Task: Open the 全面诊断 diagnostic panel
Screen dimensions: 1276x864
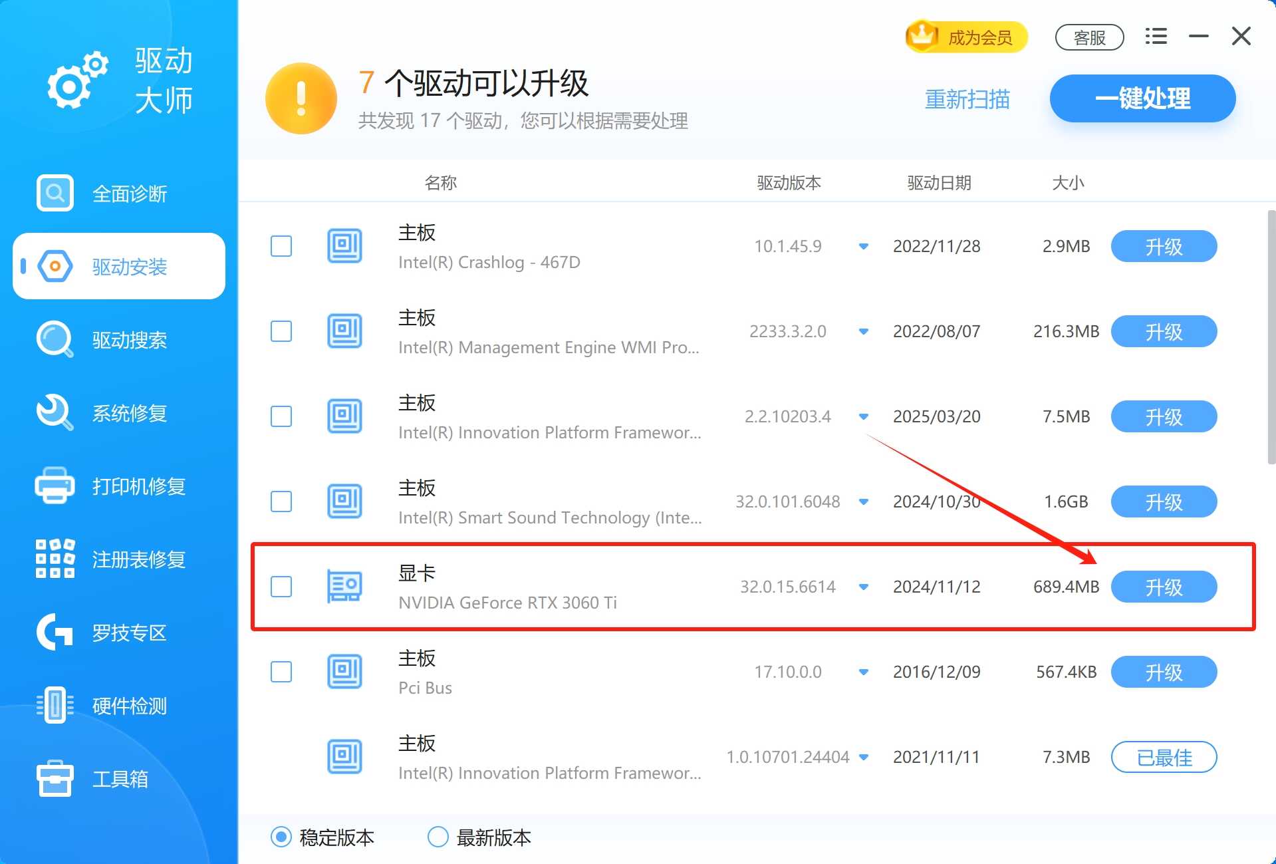Action: [x=130, y=194]
